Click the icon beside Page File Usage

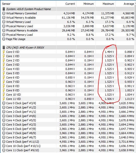tap(4, 39)
